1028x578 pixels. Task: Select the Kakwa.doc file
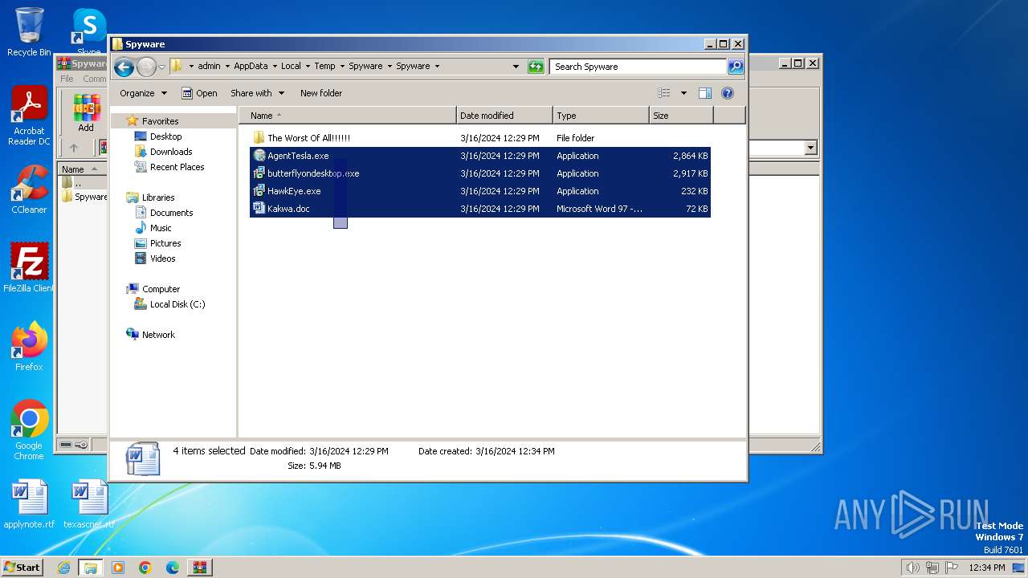480,209
